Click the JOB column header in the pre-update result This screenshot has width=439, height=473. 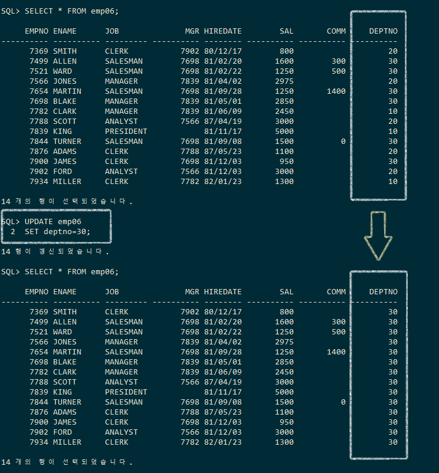(112, 31)
